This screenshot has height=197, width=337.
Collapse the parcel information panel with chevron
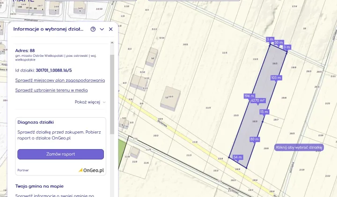tap(102, 29)
